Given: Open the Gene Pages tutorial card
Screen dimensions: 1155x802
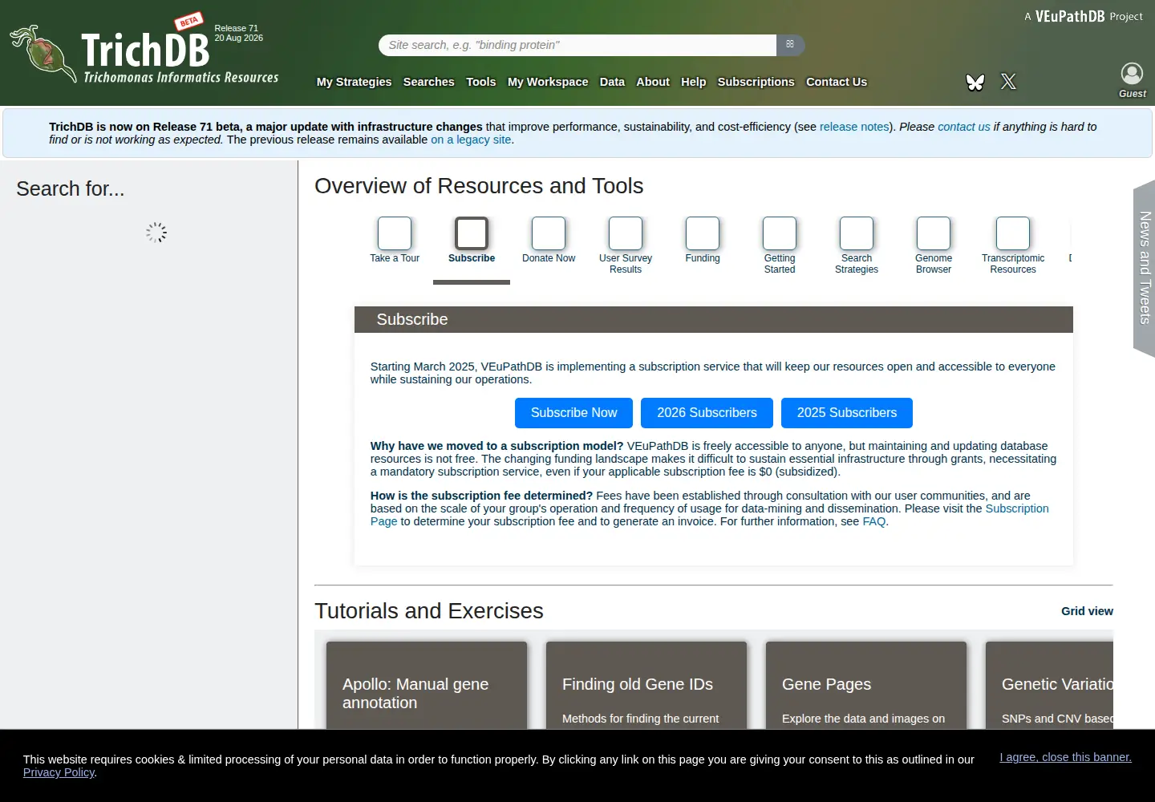Looking at the screenshot, I should tap(866, 686).
